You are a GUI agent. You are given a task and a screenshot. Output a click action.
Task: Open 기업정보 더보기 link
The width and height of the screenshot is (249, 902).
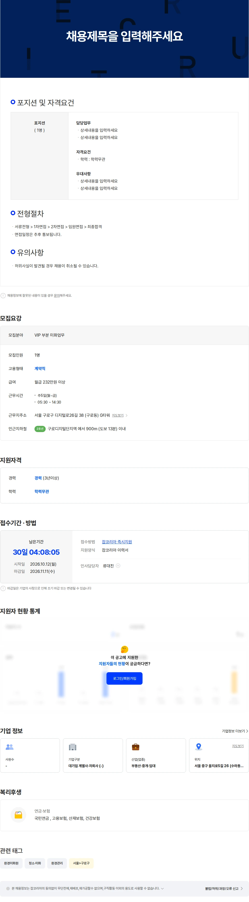click(x=235, y=731)
